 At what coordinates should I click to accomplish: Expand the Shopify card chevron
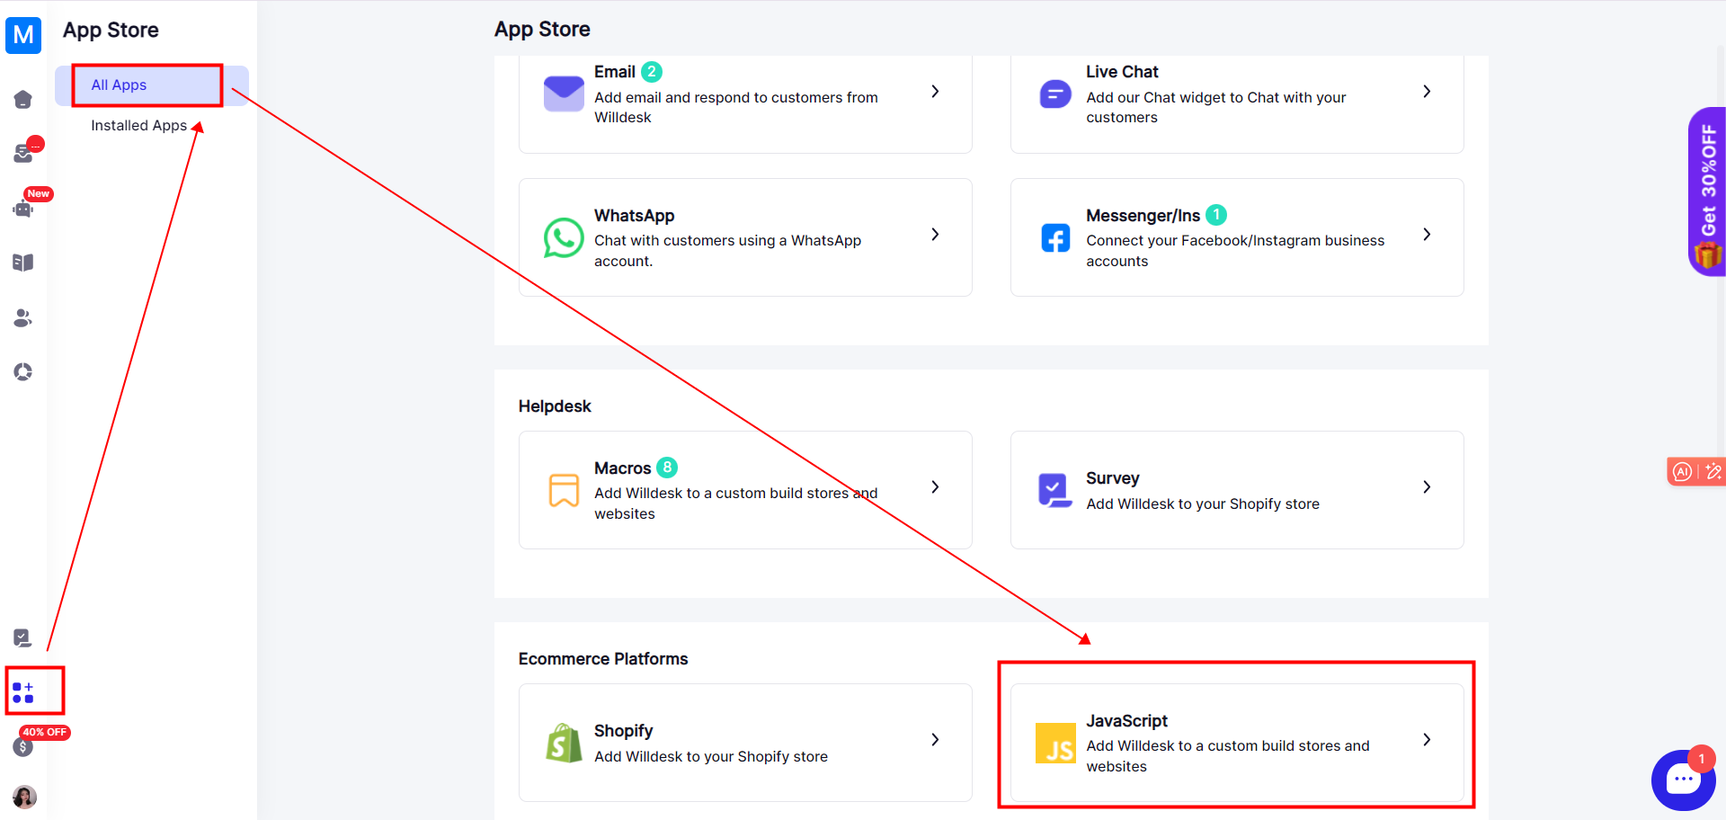935,740
